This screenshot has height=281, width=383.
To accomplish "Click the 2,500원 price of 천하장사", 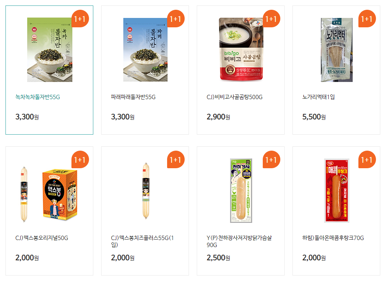I will click(x=218, y=258).
